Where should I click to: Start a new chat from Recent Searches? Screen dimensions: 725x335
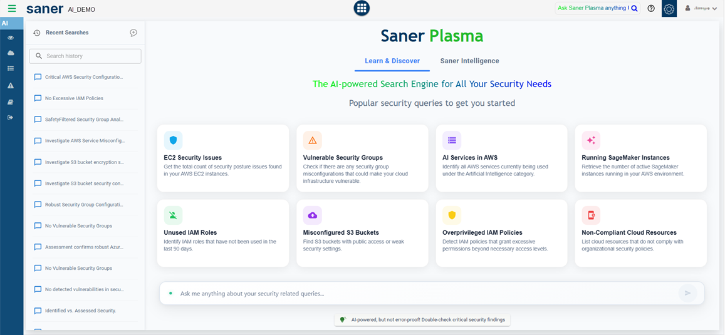133,33
